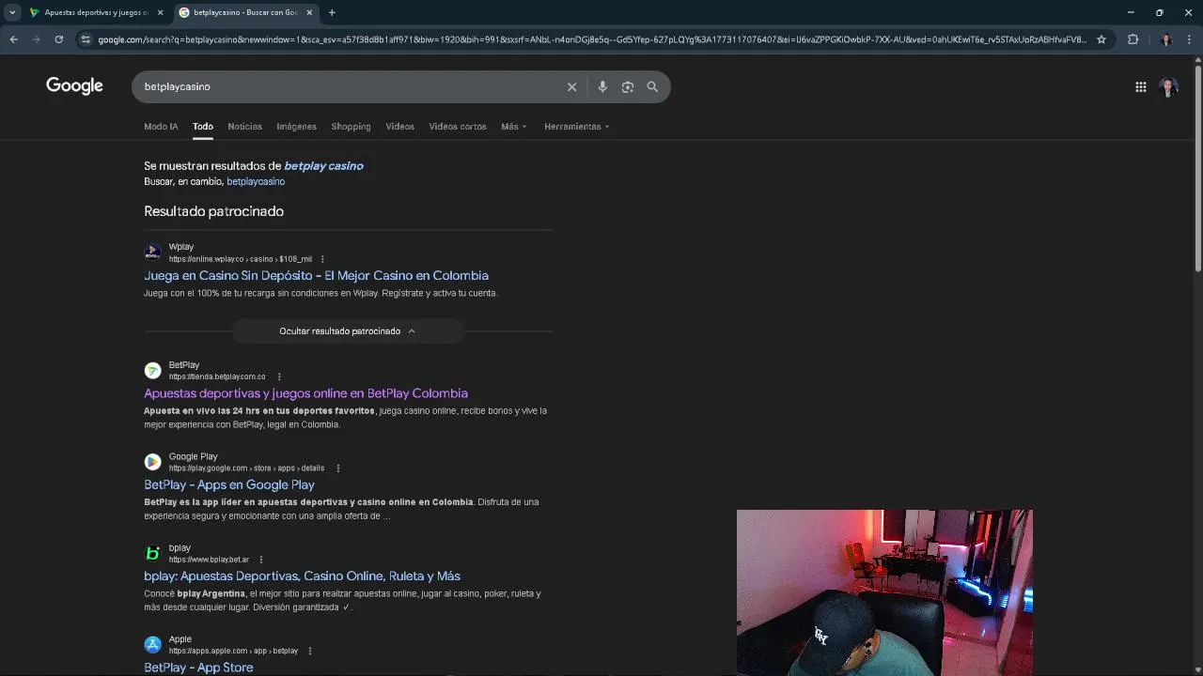Open Apuestas deportivas BetPlay Colombia link
Screen dimensions: 1203x676
click(x=305, y=393)
